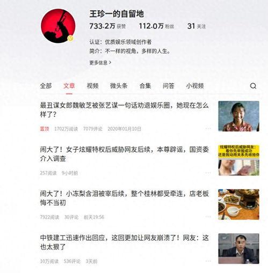Click the search magnifier icon
The width and height of the screenshot is (268, 273).
point(253,86)
